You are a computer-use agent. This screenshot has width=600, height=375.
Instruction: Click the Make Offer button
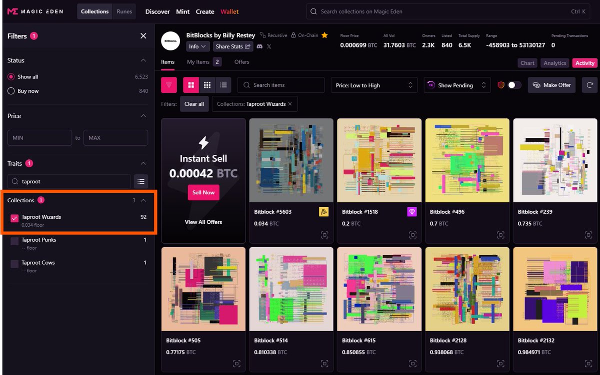click(x=552, y=85)
